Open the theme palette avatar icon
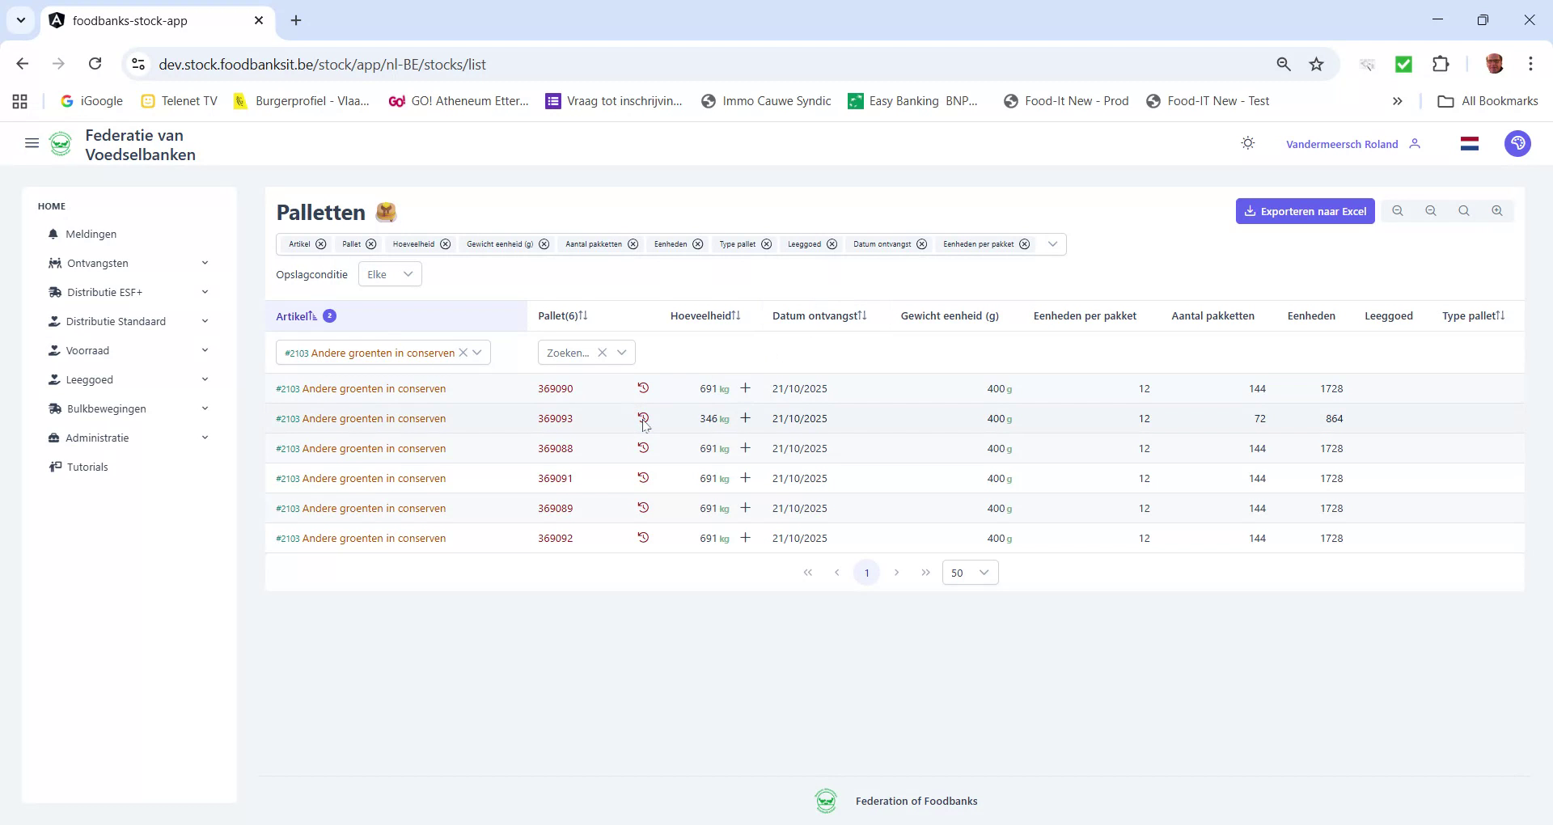 point(1518,143)
